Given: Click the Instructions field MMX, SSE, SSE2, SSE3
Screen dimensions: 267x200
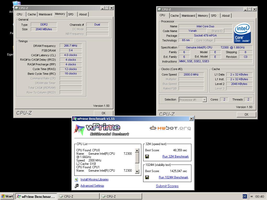Looking at the screenshot, I should tap(215, 61).
